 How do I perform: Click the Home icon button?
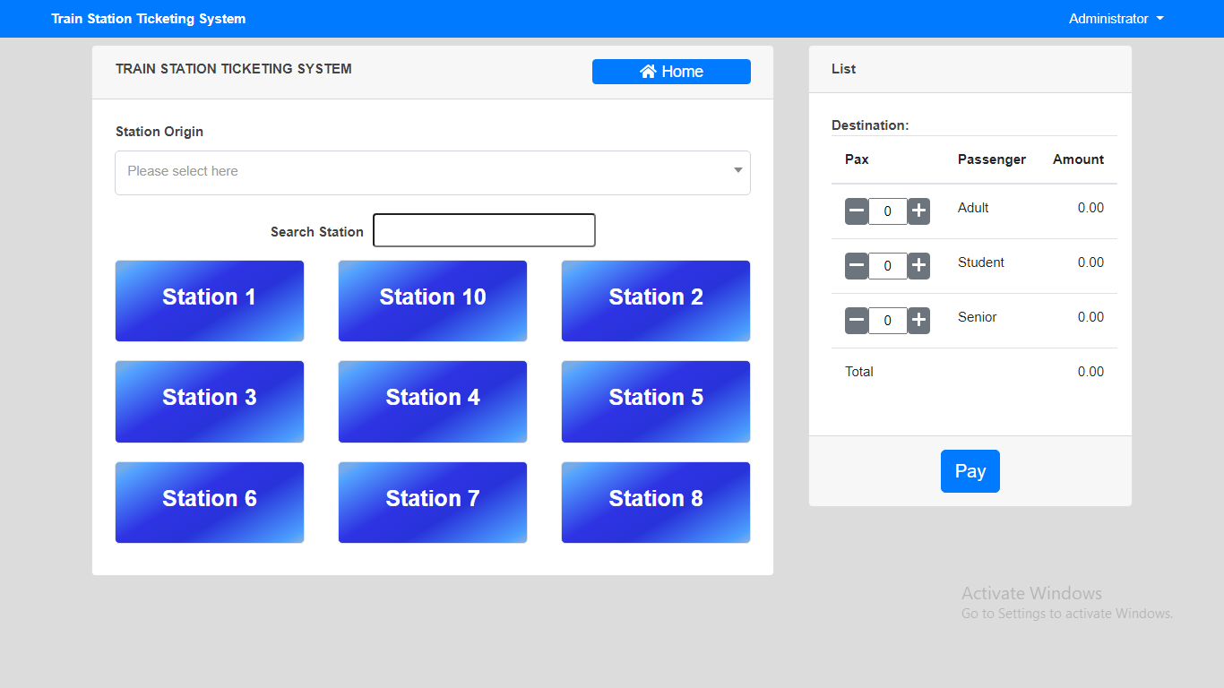tap(671, 72)
